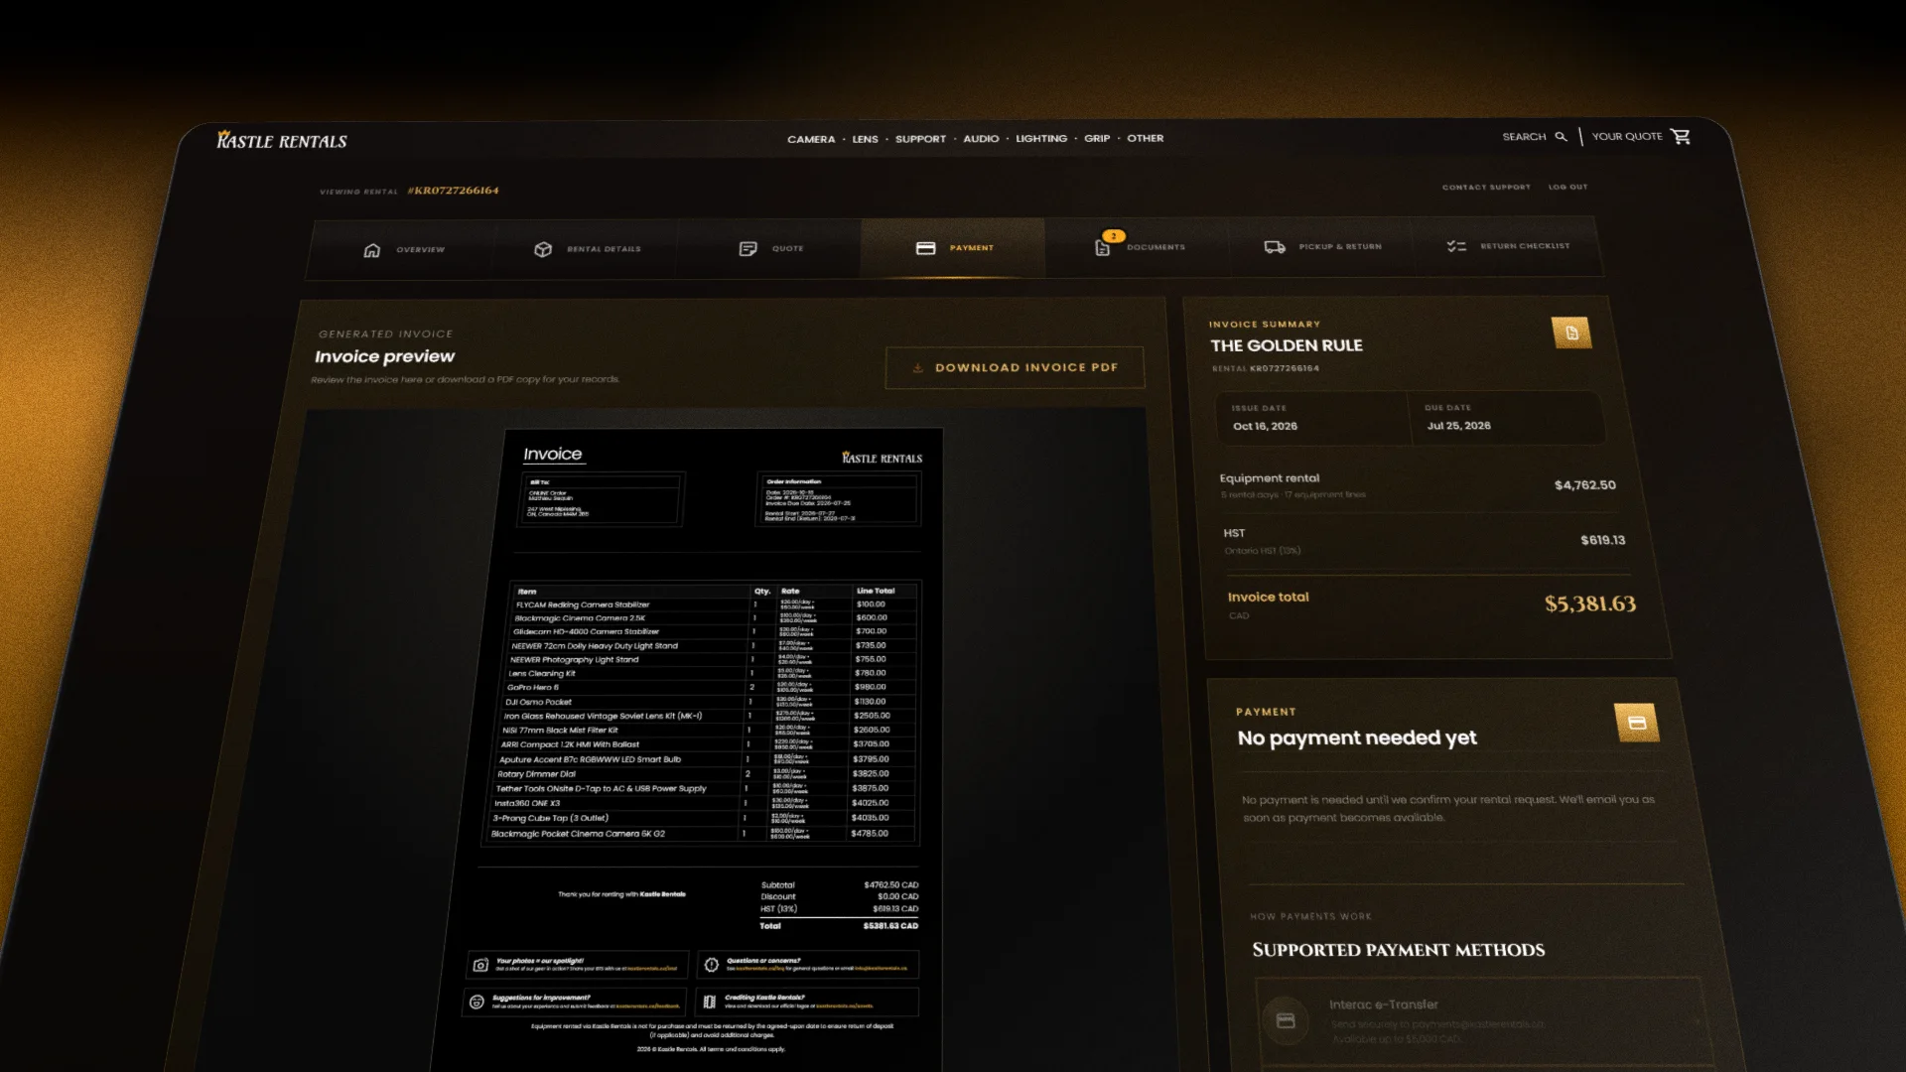
Task: Click the Kastle Rentals logo
Action: pyautogui.click(x=282, y=141)
